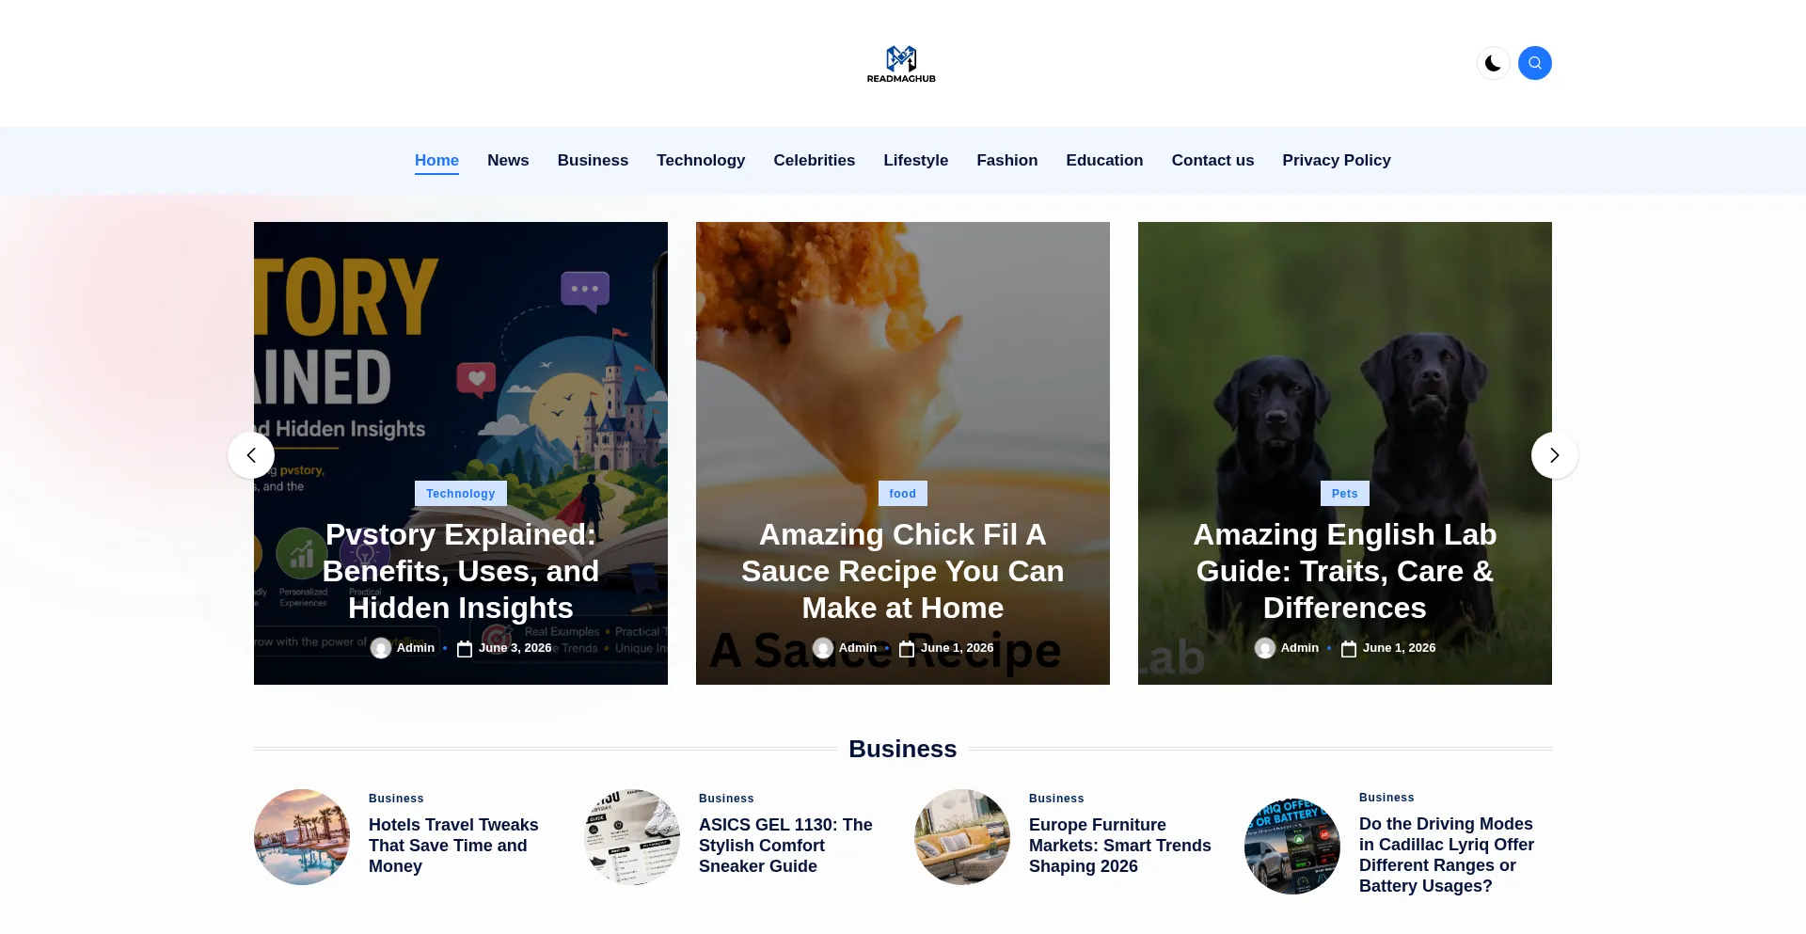Open the News menu item
The image size is (1806, 934).
[x=508, y=160]
